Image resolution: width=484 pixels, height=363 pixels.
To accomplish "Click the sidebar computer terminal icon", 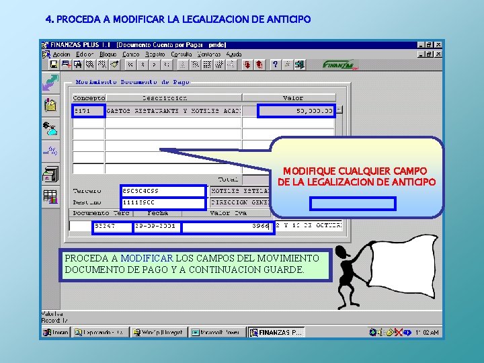I will coord(50,174).
